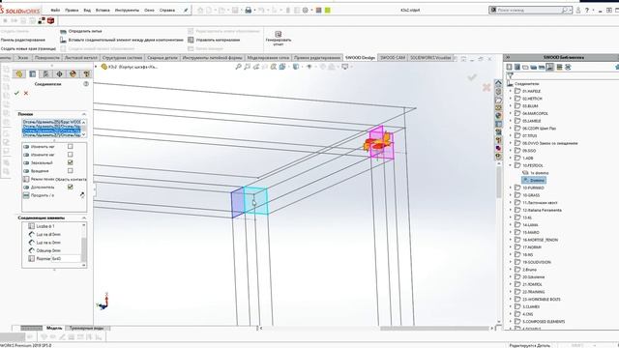Select the Модель tab at the bottom
Screen dimensions: 619x348
tap(54, 329)
